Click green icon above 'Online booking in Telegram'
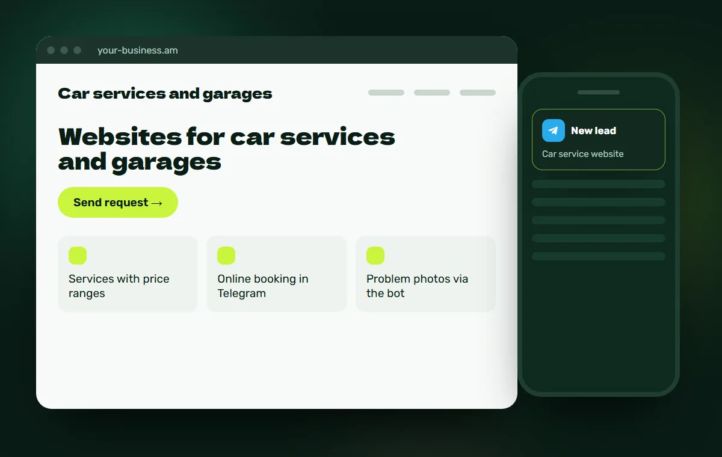 226,256
